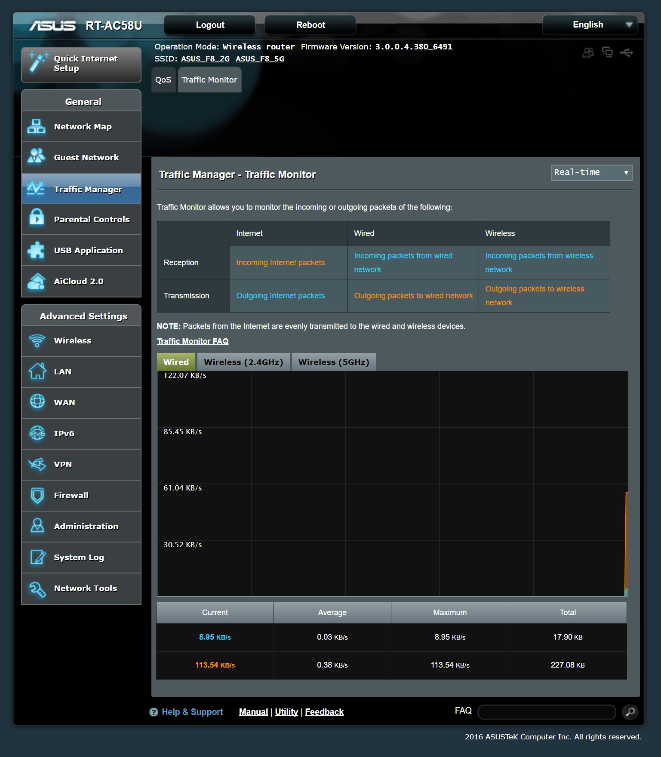Click the Help & Support question icon
The image size is (661, 757).
click(x=154, y=712)
